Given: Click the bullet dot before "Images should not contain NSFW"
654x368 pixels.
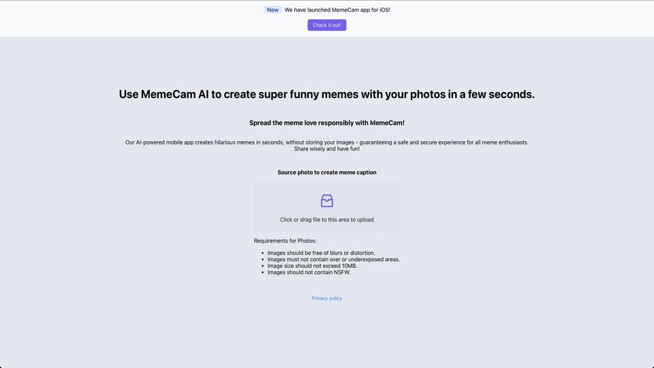Looking at the screenshot, I should pos(263,273).
